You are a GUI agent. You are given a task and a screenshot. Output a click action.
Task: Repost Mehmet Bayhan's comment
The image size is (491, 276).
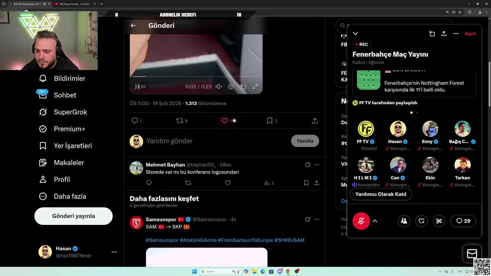coord(188,183)
